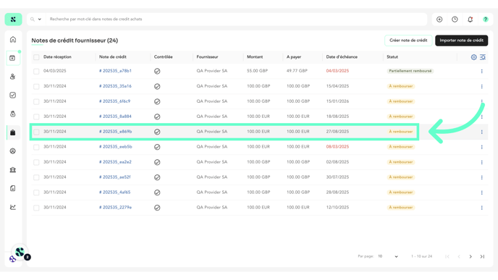The image size is (498, 280).
Task: Expand the search scope dropdown arrow
Action: 40,20
